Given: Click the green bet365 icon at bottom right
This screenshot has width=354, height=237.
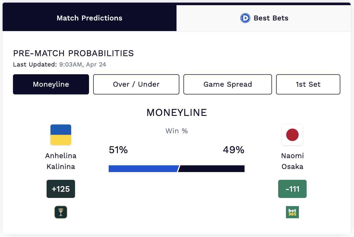Looking at the screenshot, I should [292, 212].
